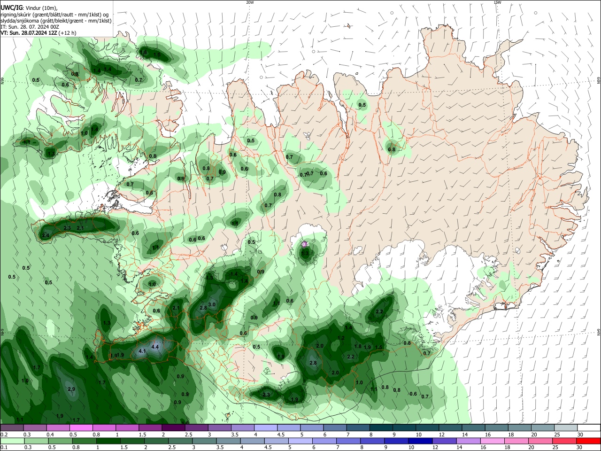Click the pale blue-grey last swatch of the snow legend row
This screenshot has height=451, width=601.
coord(565,428)
